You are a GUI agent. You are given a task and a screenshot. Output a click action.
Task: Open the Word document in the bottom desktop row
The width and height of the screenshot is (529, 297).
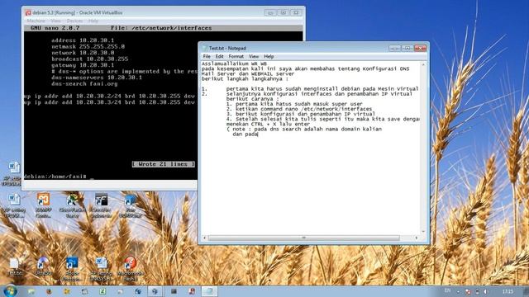coord(101,268)
